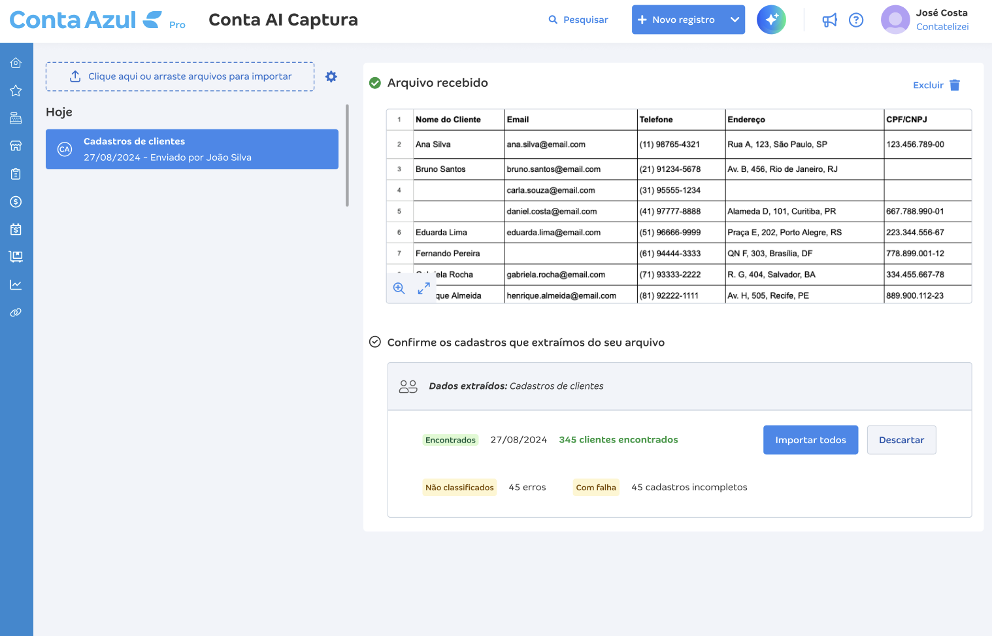
Task: Click the Contatelizei company link
Action: pos(942,27)
